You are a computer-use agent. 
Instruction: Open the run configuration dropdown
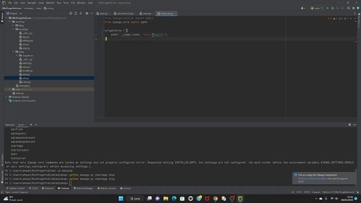point(316,8)
